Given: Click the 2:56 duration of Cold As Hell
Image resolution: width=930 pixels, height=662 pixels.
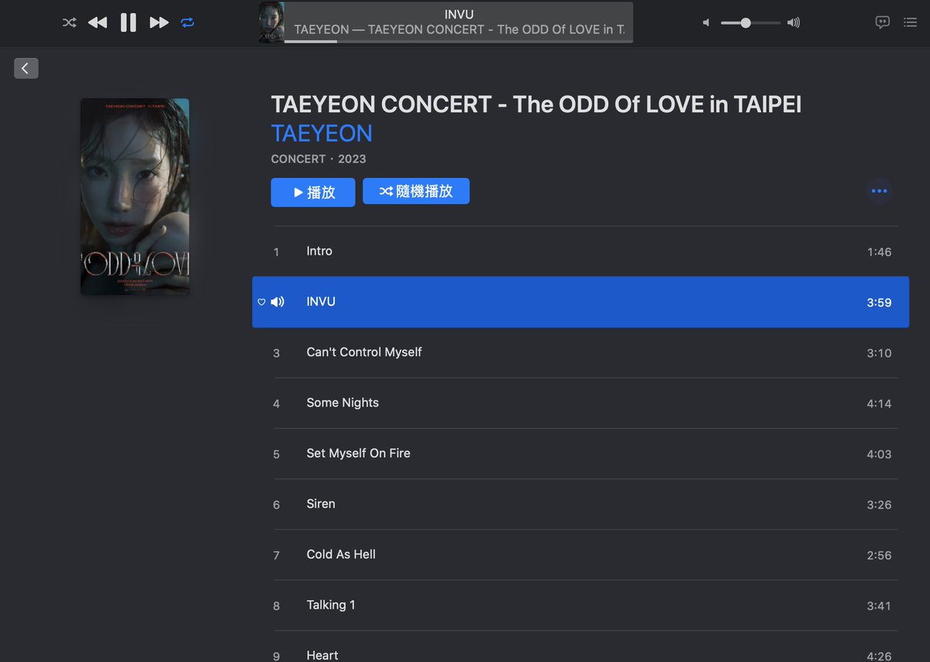Looking at the screenshot, I should pos(879,555).
